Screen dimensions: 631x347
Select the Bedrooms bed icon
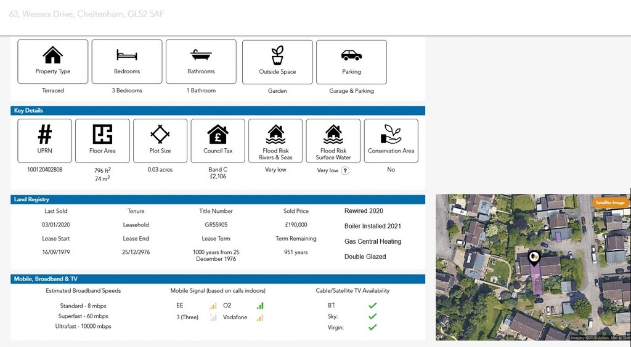tap(127, 55)
